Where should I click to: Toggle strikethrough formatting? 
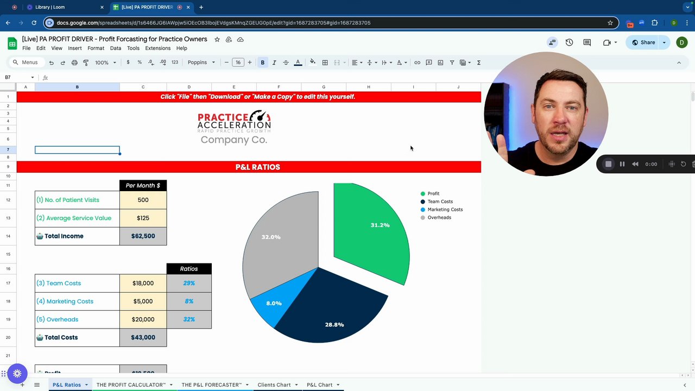point(286,62)
